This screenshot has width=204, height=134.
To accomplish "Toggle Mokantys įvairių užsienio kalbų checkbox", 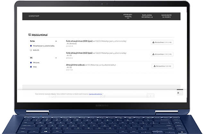I will 31,46.
